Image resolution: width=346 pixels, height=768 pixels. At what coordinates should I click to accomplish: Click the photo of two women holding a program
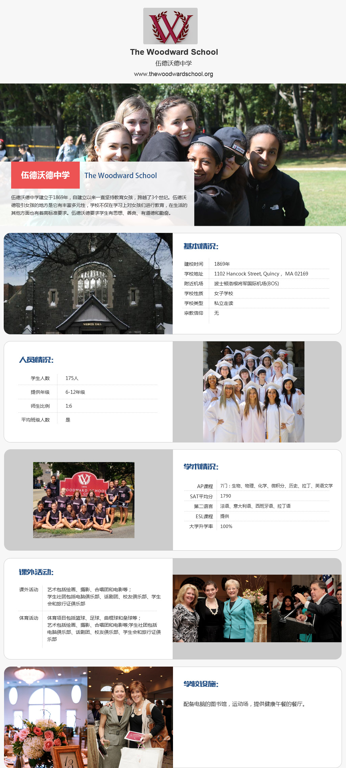130,717
